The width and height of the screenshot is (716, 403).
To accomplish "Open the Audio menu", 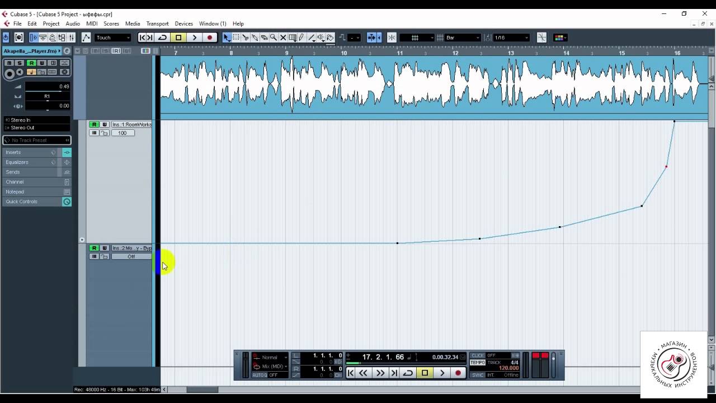I will tap(73, 24).
